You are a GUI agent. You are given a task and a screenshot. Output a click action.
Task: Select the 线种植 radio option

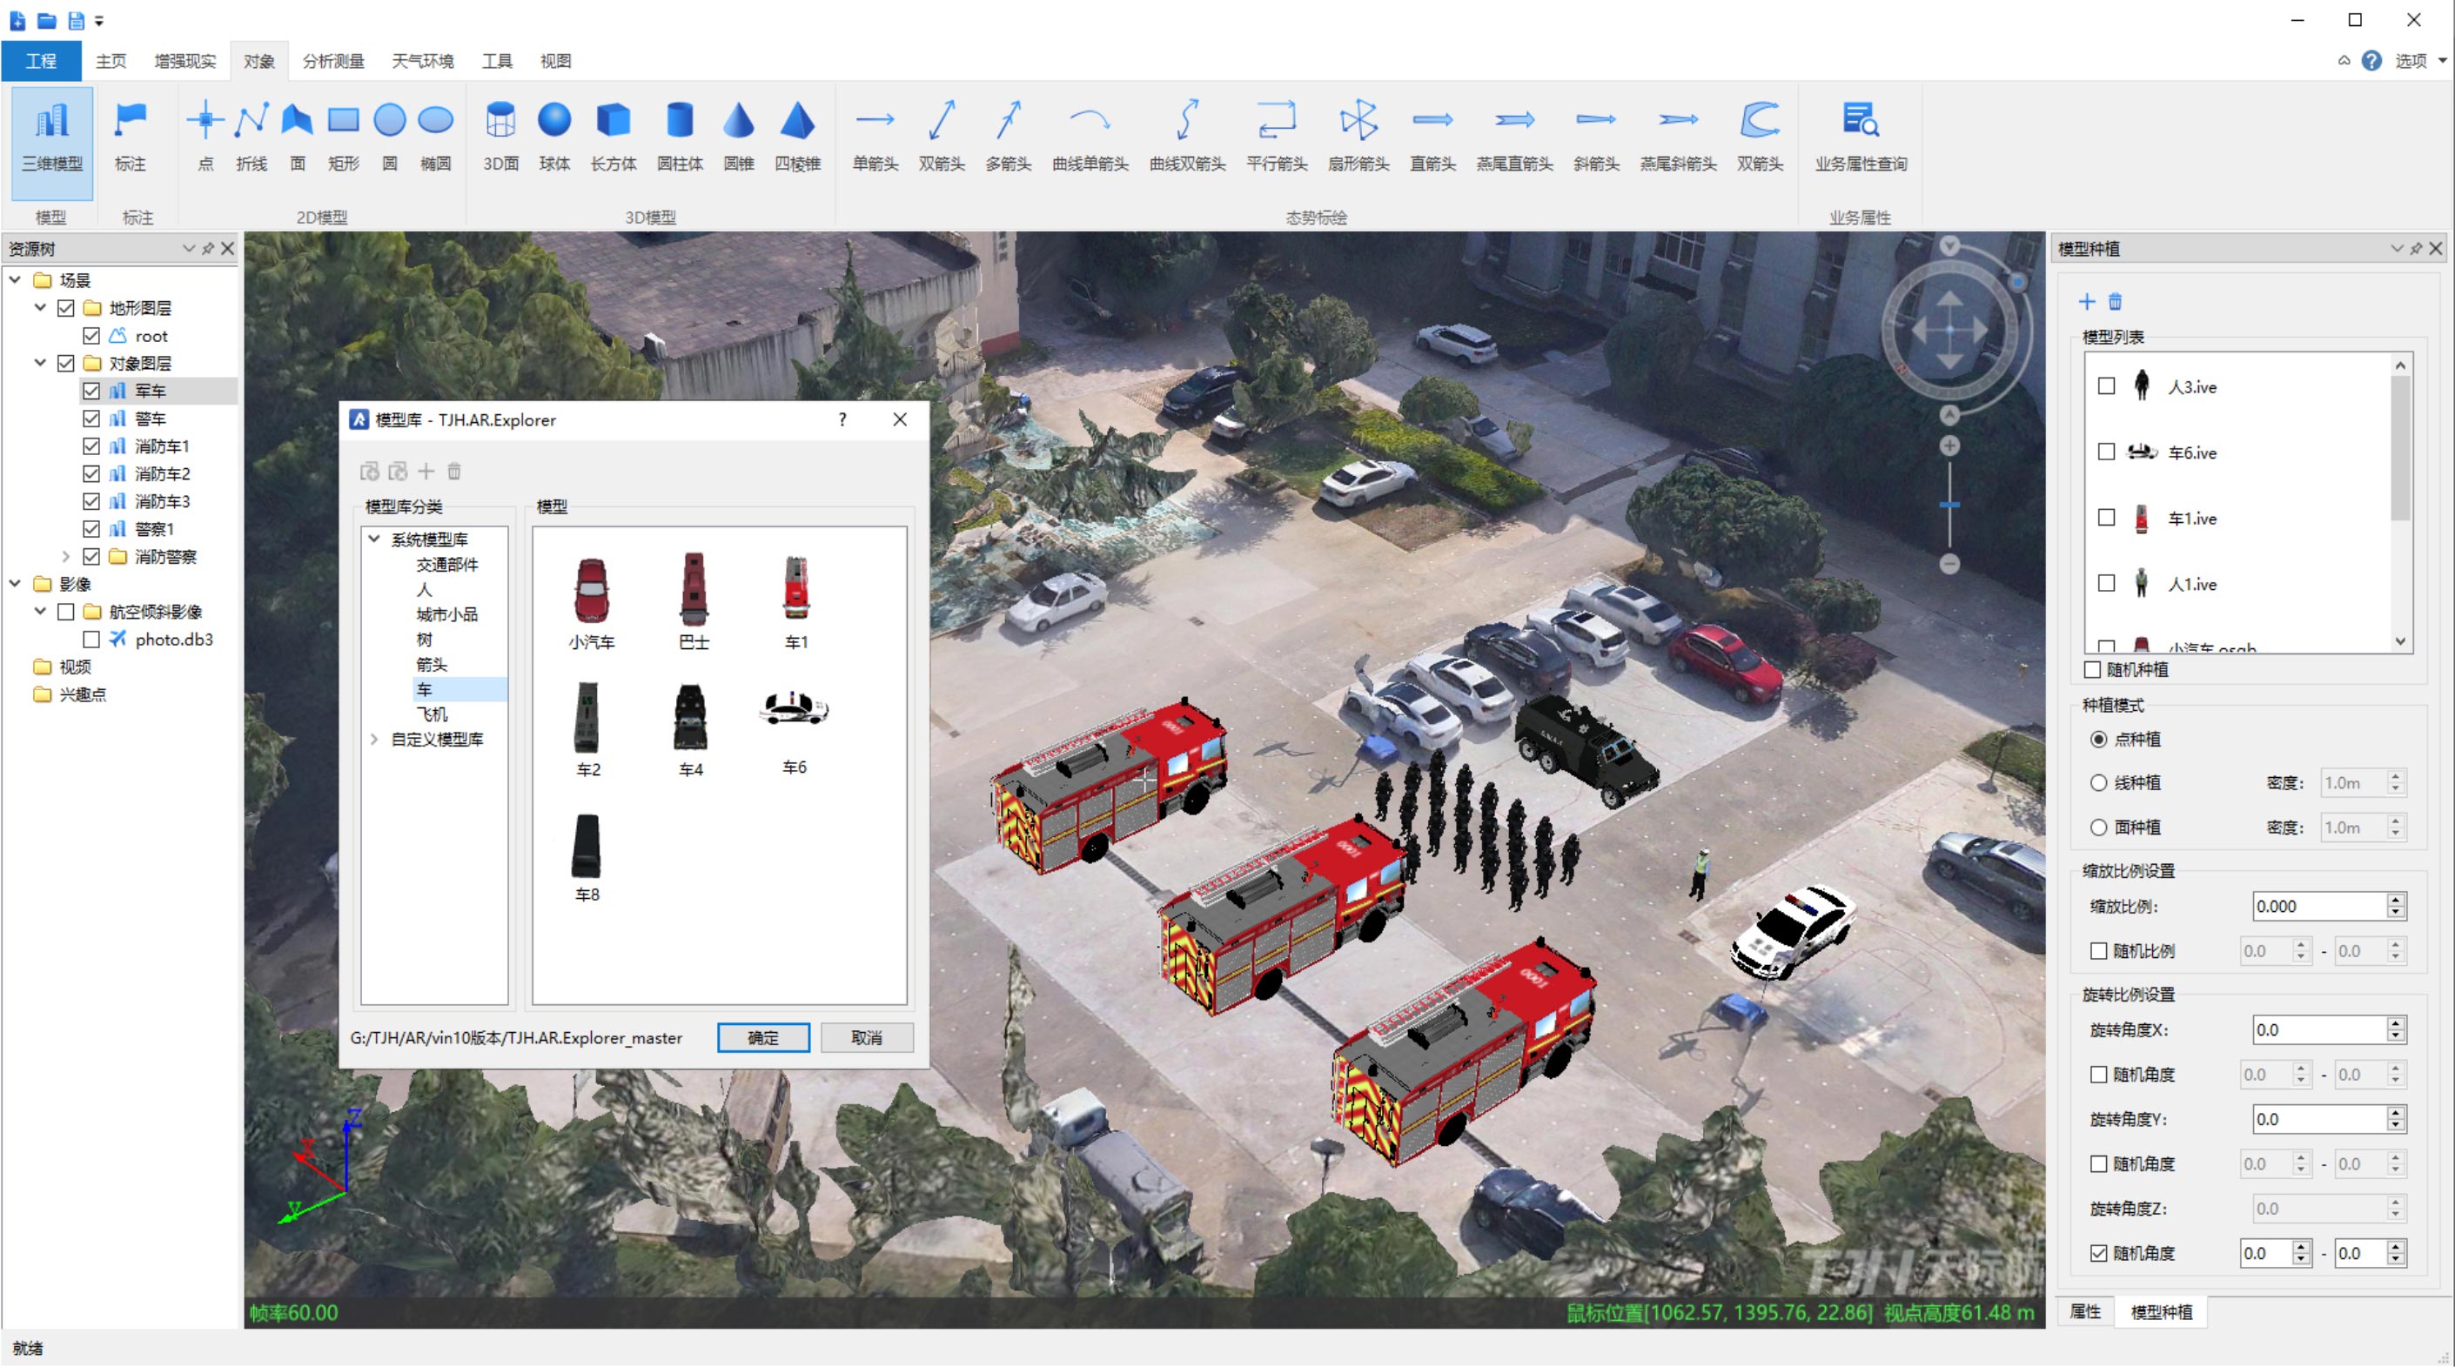click(x=2098, y=783)
